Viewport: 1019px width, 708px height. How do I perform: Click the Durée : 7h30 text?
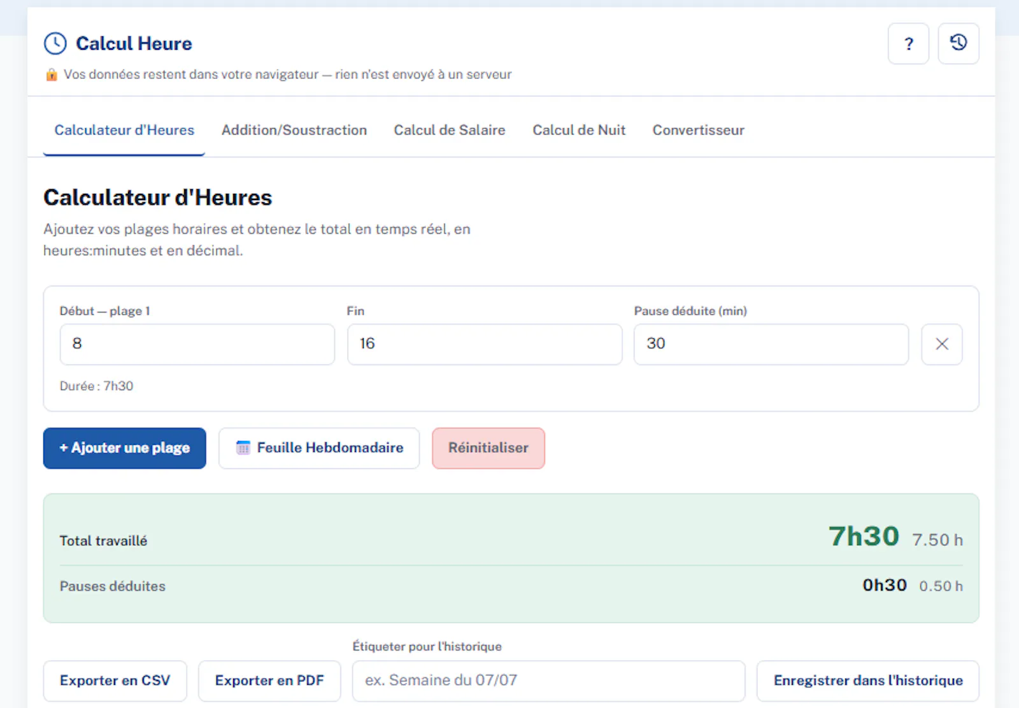tap(97, 386)
